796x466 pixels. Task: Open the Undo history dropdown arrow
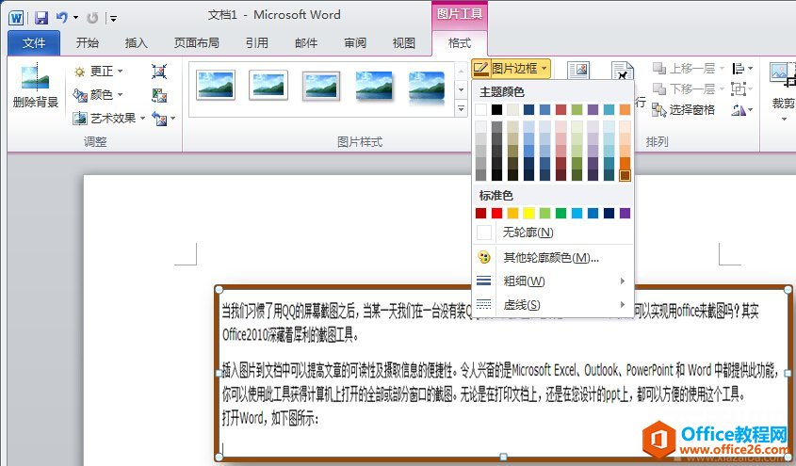(x=75, y=18)
